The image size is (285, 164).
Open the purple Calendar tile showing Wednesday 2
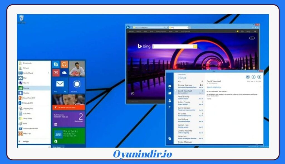click(68, 119)
